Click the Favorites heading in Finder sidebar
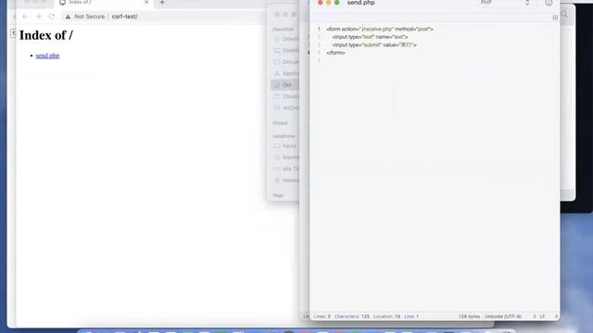This screenshot has width=593, height=333. [284, 29]
